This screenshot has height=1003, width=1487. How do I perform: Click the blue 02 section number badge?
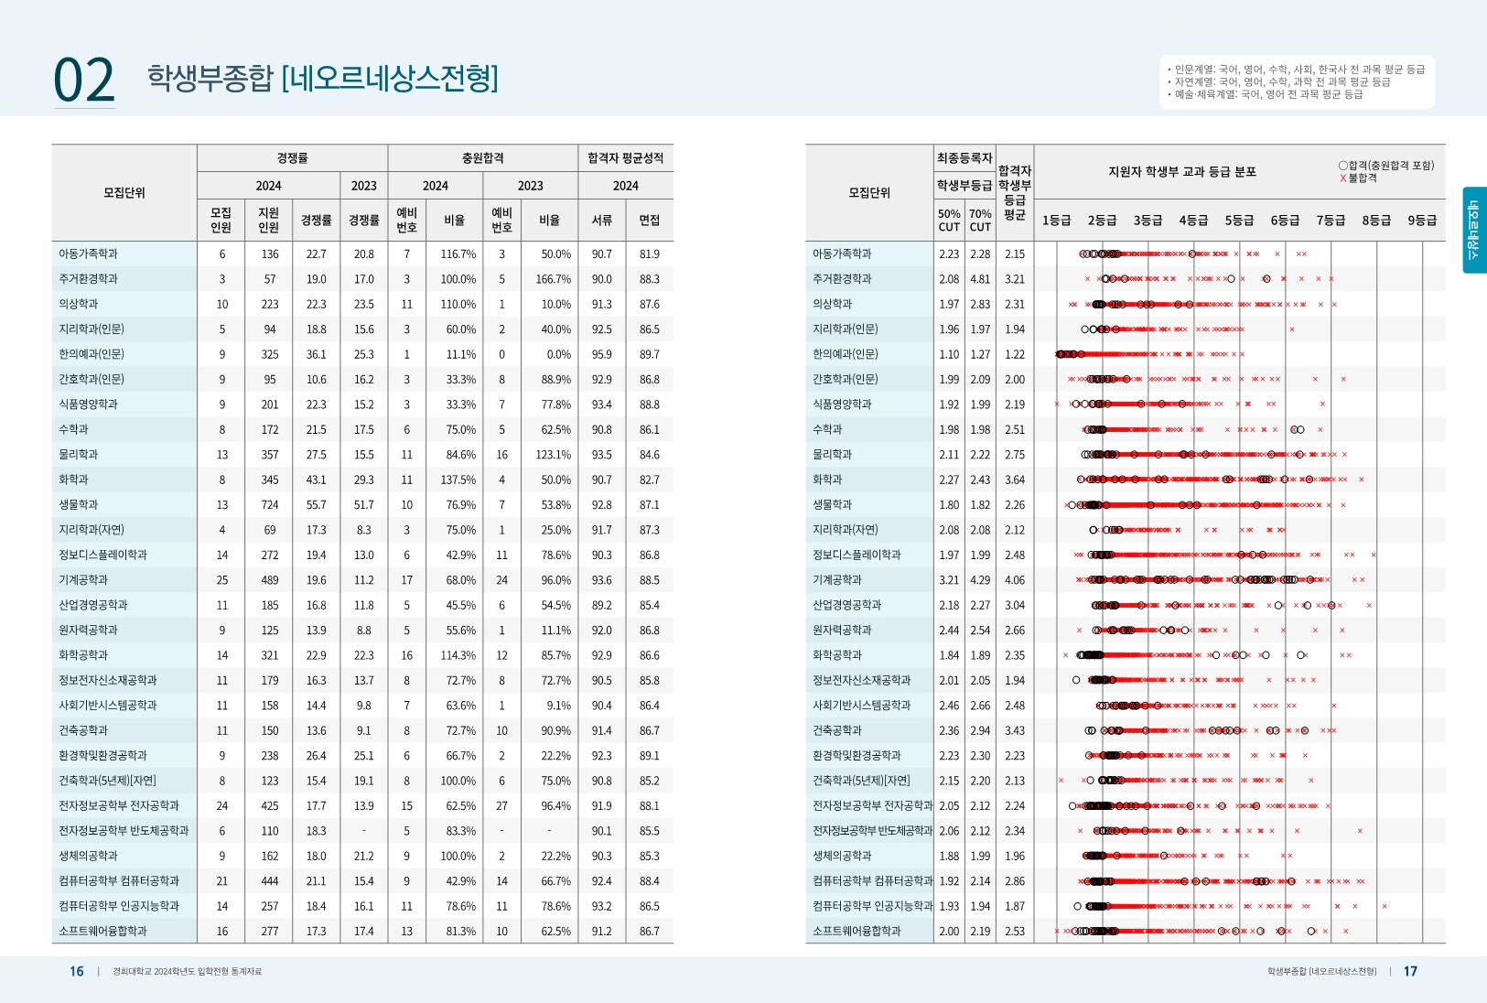pyautogui.click(x=85, y=77)
